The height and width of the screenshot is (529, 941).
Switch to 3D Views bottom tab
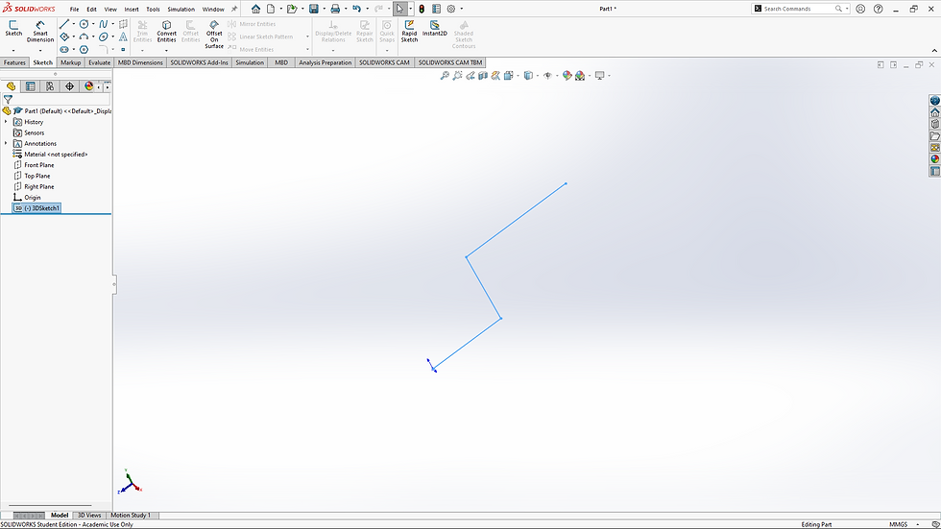pyautogui.click(x=89, y=516)
